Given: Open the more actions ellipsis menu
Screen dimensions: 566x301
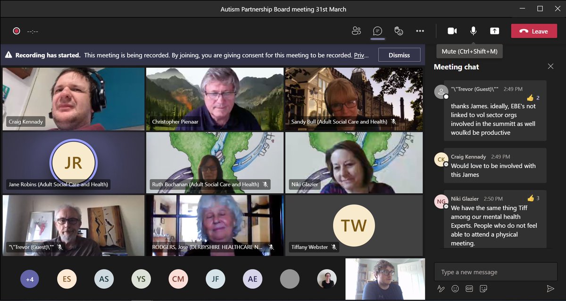Looking at the screenshot, I should (420, 31).
